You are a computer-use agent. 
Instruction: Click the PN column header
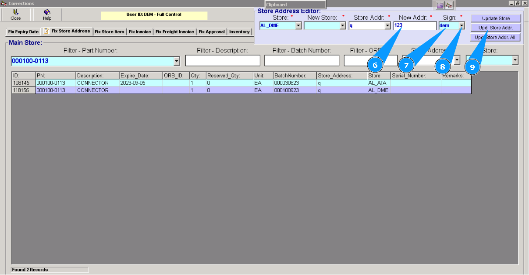click(56, 76)
